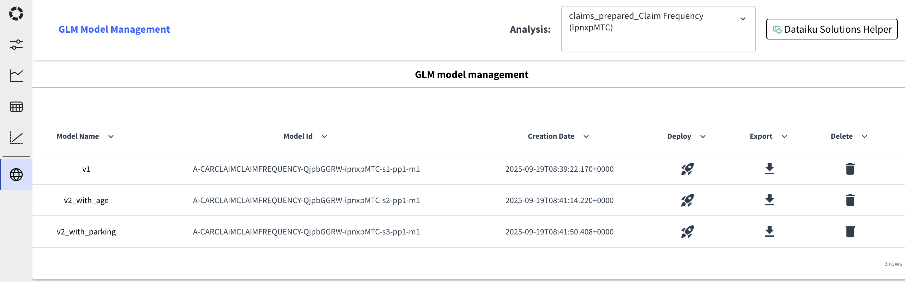The image size is (905, 282).
Task: Open the Delete column header menu
Action: 864,136
